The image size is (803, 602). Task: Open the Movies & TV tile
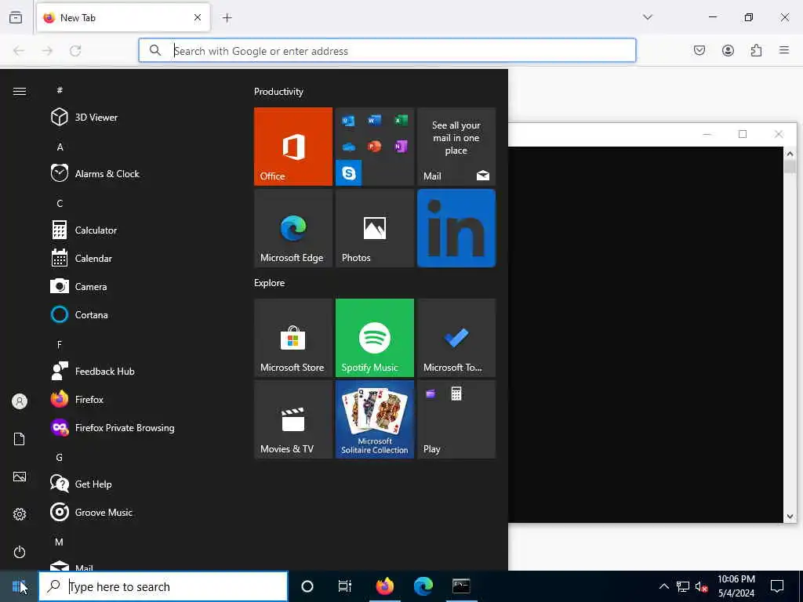tap(293, 419)
